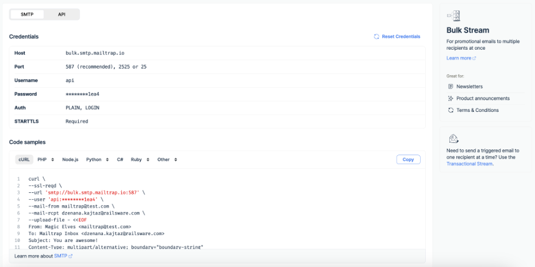Copy the code sample with Copy button
Viewport: 535px width, 267px height.
tap(408, 159)
